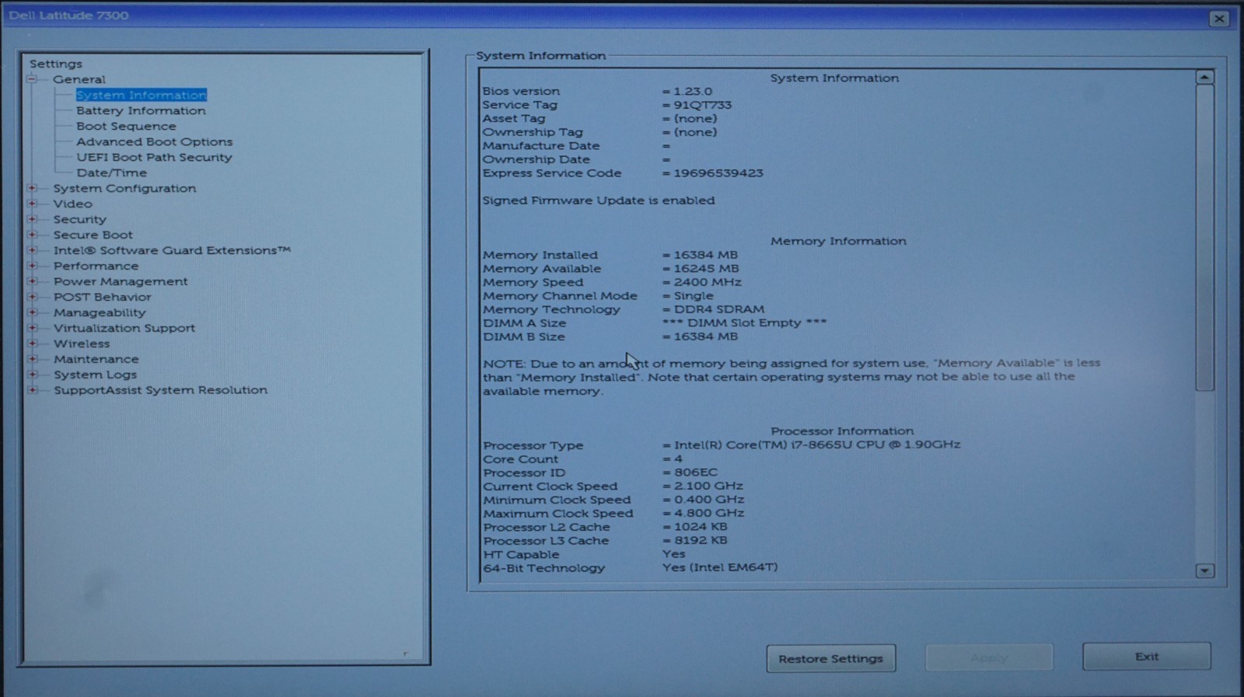This screenshot has height=697, width=1244.
Task: Click Memory Technology value DDR4 SDRAM
Action: click(718, 309)
